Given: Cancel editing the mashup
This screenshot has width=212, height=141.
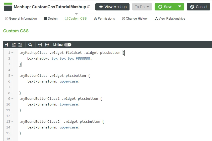Looking at the screenshot, I should [199, 7].
